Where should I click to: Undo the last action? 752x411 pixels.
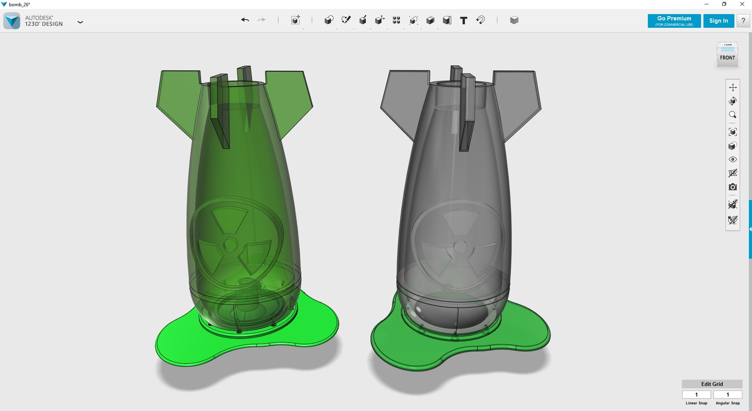point(245,20)
